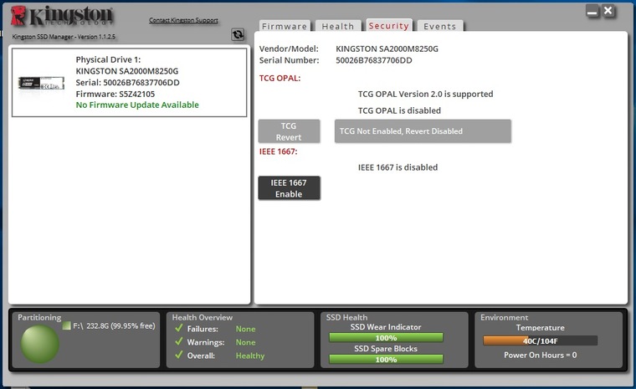Minimize the SSD Manager window
Screen dimensions: 636x389
pyautogui.click(x=592, y=12)
